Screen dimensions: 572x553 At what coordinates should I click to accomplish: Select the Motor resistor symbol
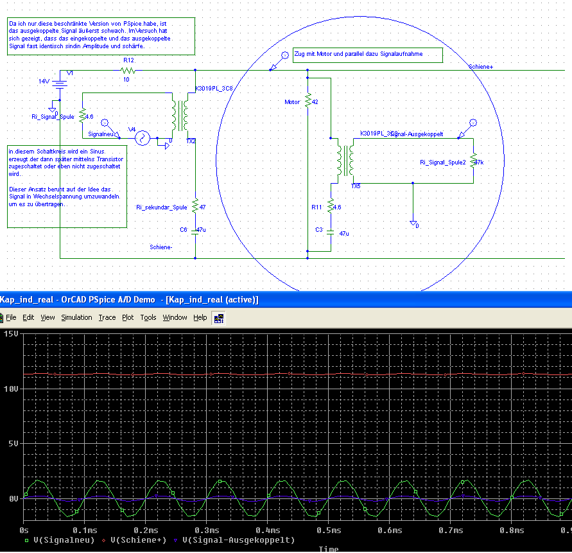click(x=308, y=100)
